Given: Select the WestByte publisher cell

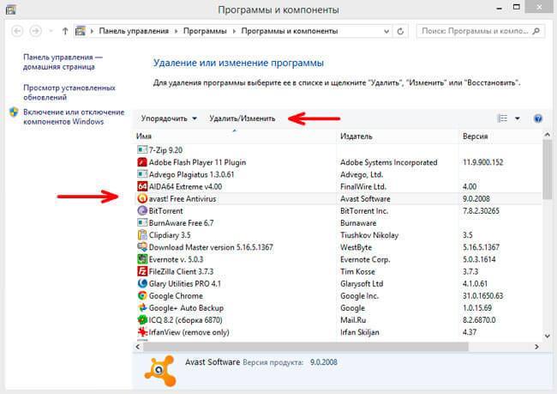Looking at the screenshot, I should click(356, 247).
